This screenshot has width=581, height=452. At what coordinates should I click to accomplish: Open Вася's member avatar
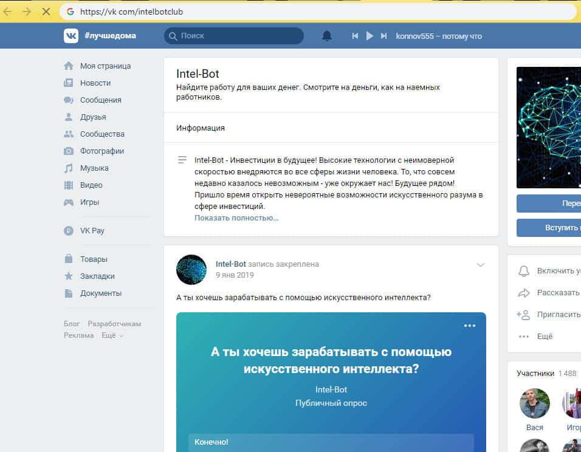pos(535,403)
